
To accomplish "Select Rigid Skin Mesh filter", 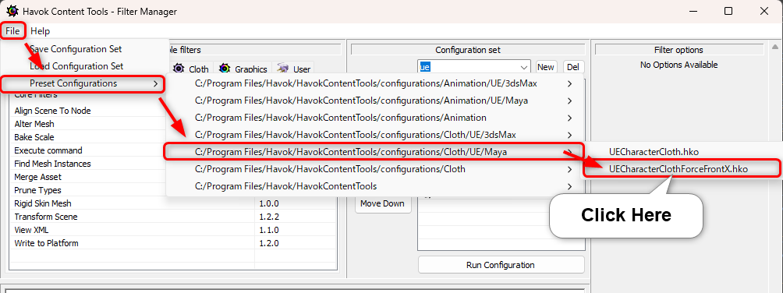I will 42,203.
